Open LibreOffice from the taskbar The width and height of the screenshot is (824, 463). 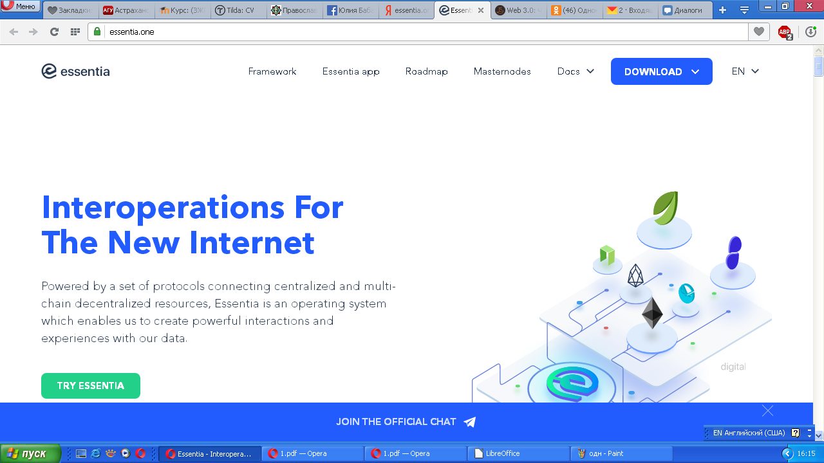(x=519, y=453)
